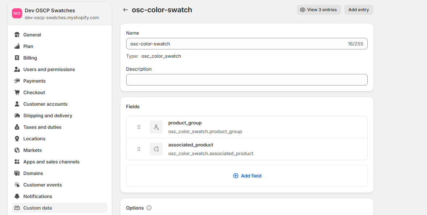
Task: Click the drag handle for associated_product field
Action: (x=139, y=149)
